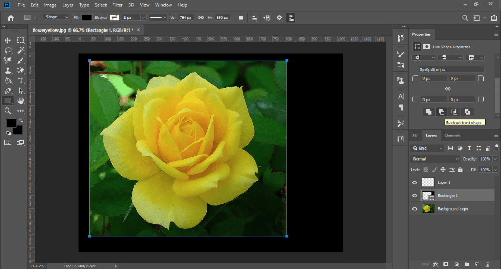Switch to the Channels tab
Screen dimensions: 501x269
point(452,135)
